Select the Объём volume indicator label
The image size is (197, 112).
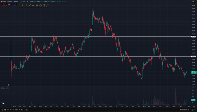pos(3,88)
